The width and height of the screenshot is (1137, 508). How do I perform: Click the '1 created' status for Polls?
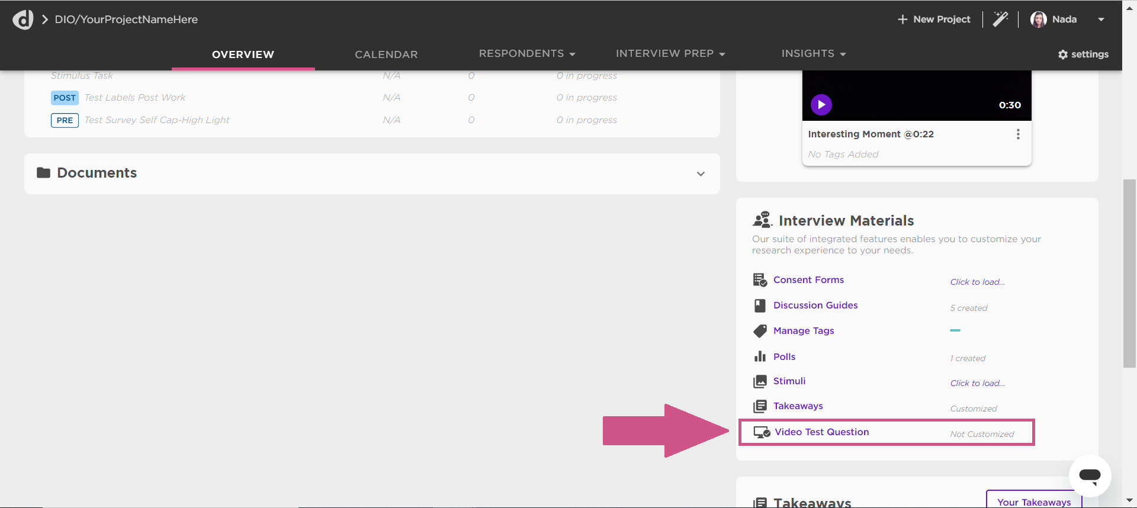(968, 358)
